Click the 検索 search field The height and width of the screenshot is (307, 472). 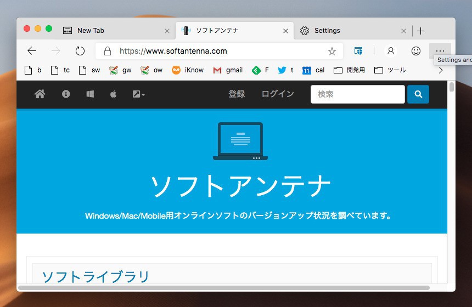[x=358, y=94]
